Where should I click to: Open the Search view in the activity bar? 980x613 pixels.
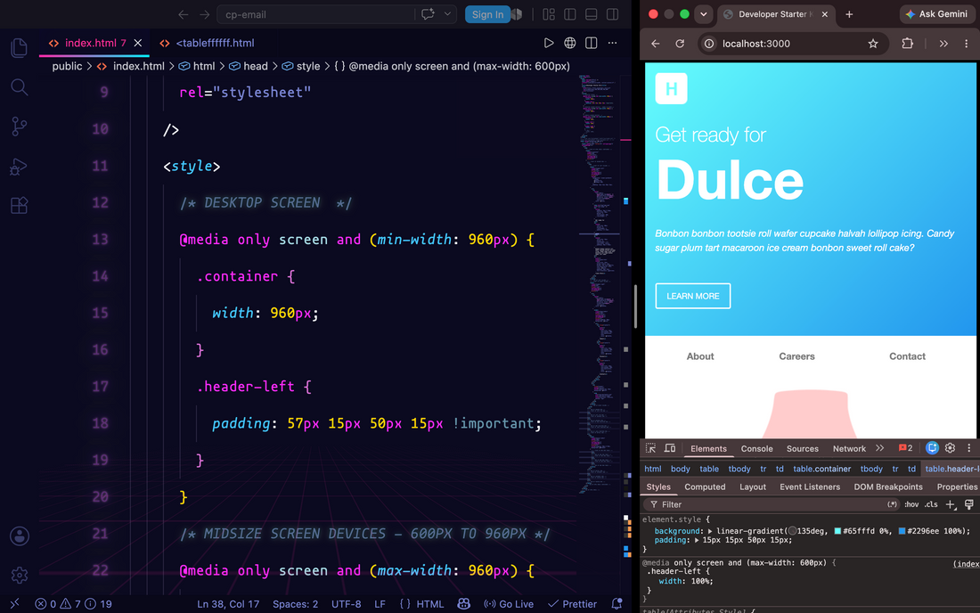coord(20,86)
